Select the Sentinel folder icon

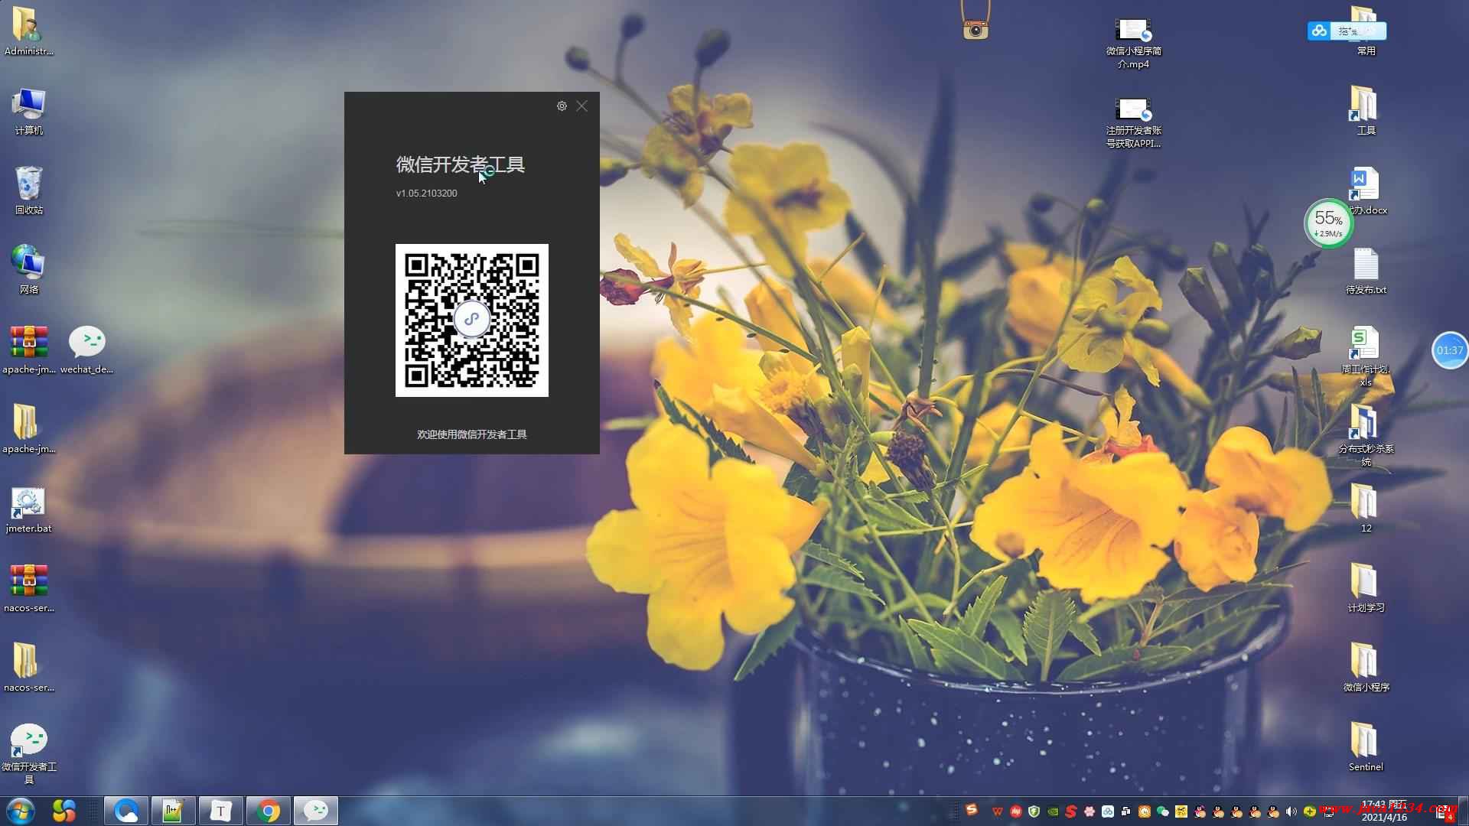(1366, 747)
